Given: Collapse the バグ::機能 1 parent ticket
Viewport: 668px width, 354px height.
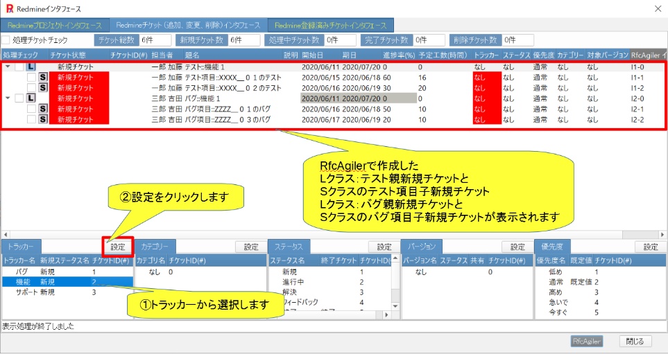Looking at the screenshot, I should pyautogui.click(x=8, y=98).
